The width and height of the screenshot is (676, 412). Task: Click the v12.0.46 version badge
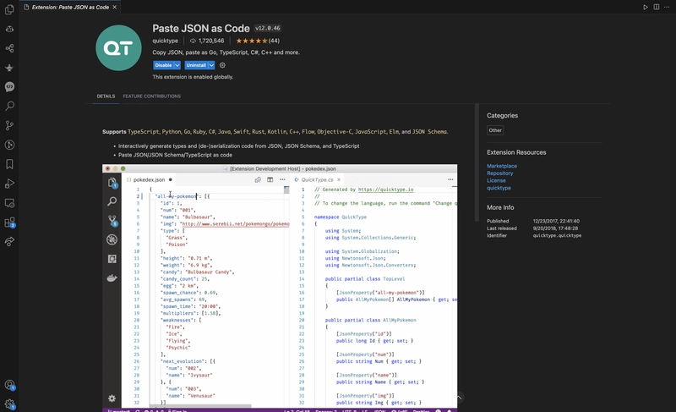[267, 28]
